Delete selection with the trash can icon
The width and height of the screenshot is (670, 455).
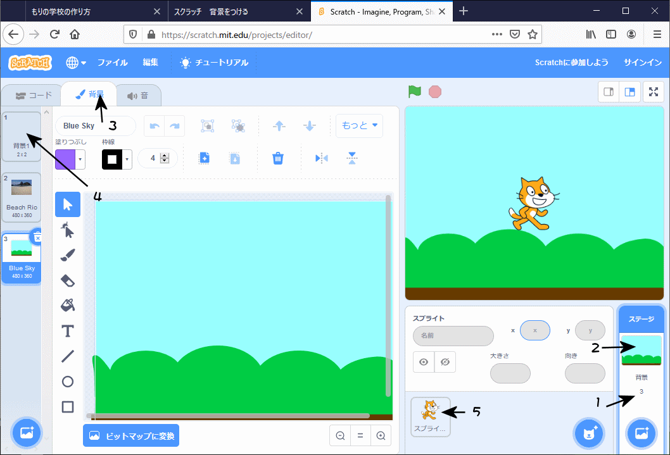click(277, 158)
